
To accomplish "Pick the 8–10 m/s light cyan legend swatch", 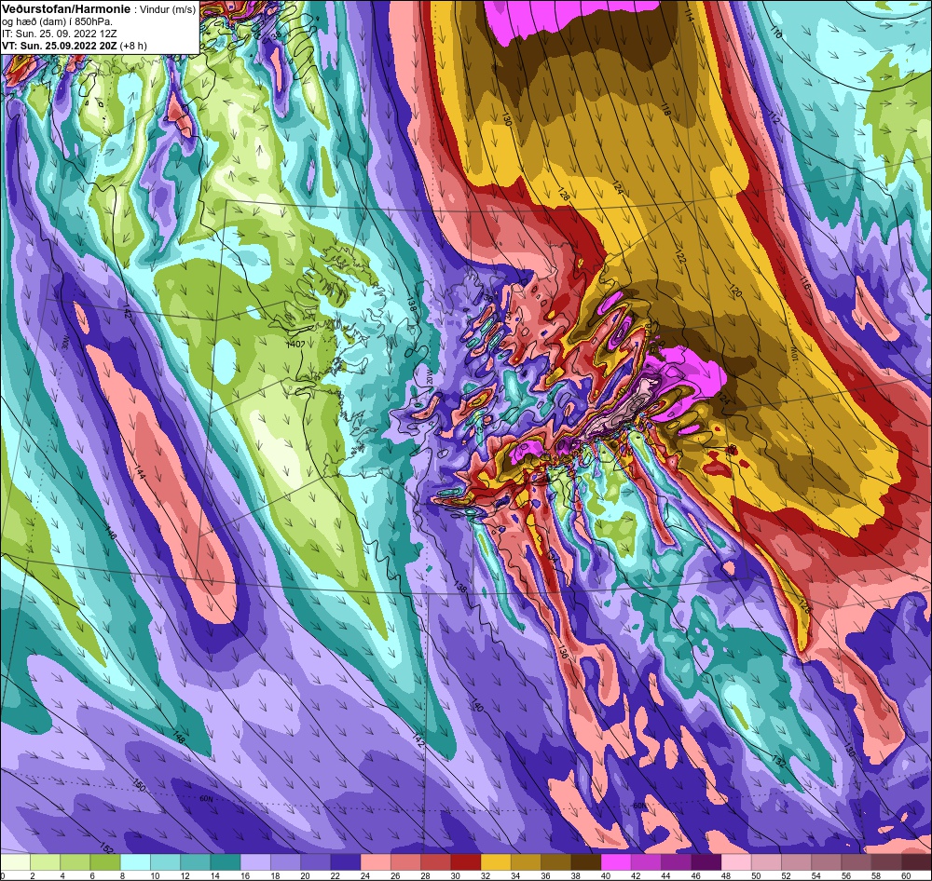I will 135,862.
